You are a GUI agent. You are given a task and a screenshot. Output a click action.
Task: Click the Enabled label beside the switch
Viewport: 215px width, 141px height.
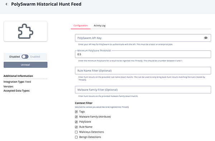pos(35,56)
